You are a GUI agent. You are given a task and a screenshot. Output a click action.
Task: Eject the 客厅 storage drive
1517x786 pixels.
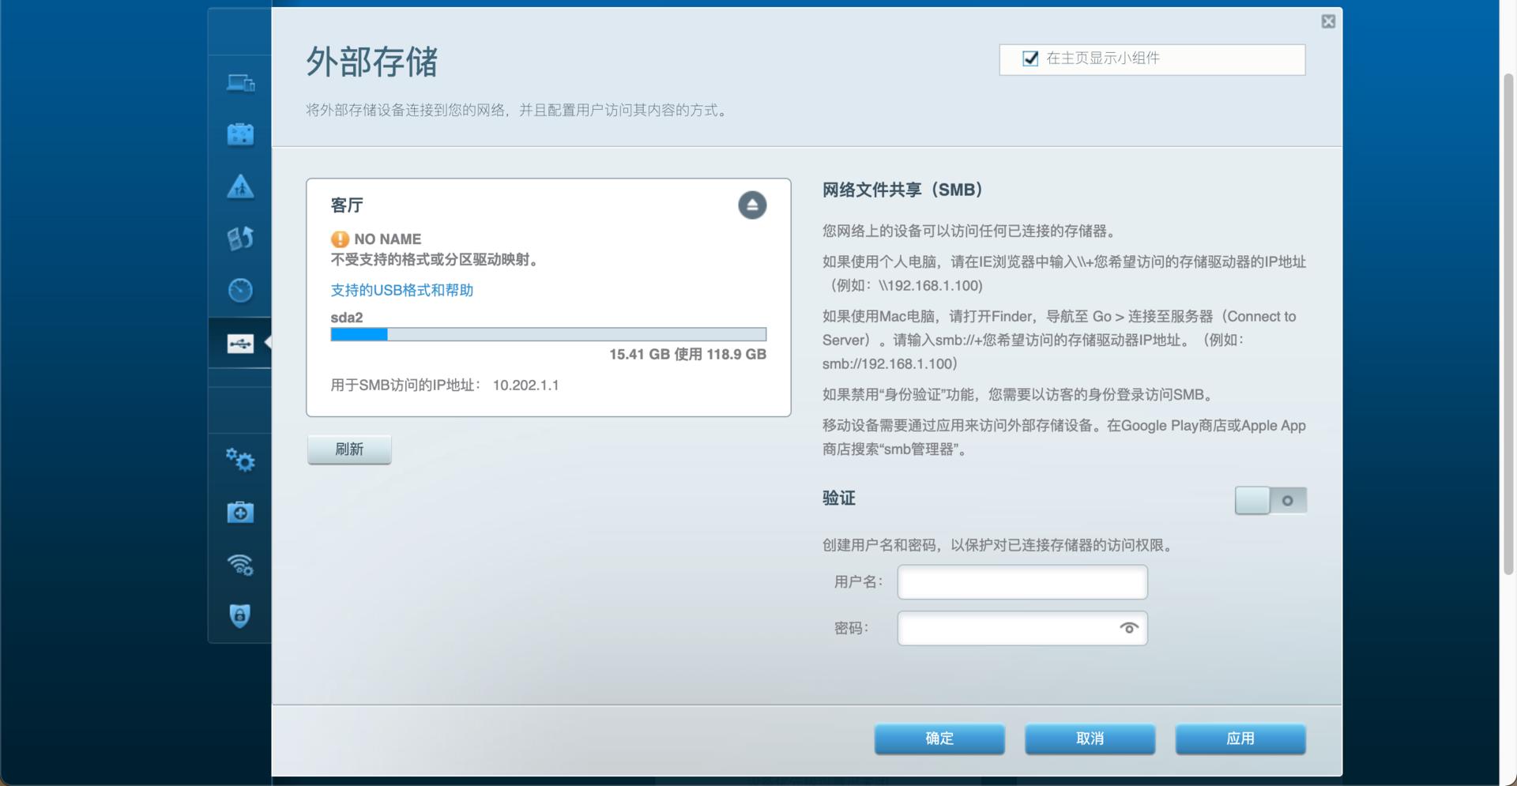point(751,205)
